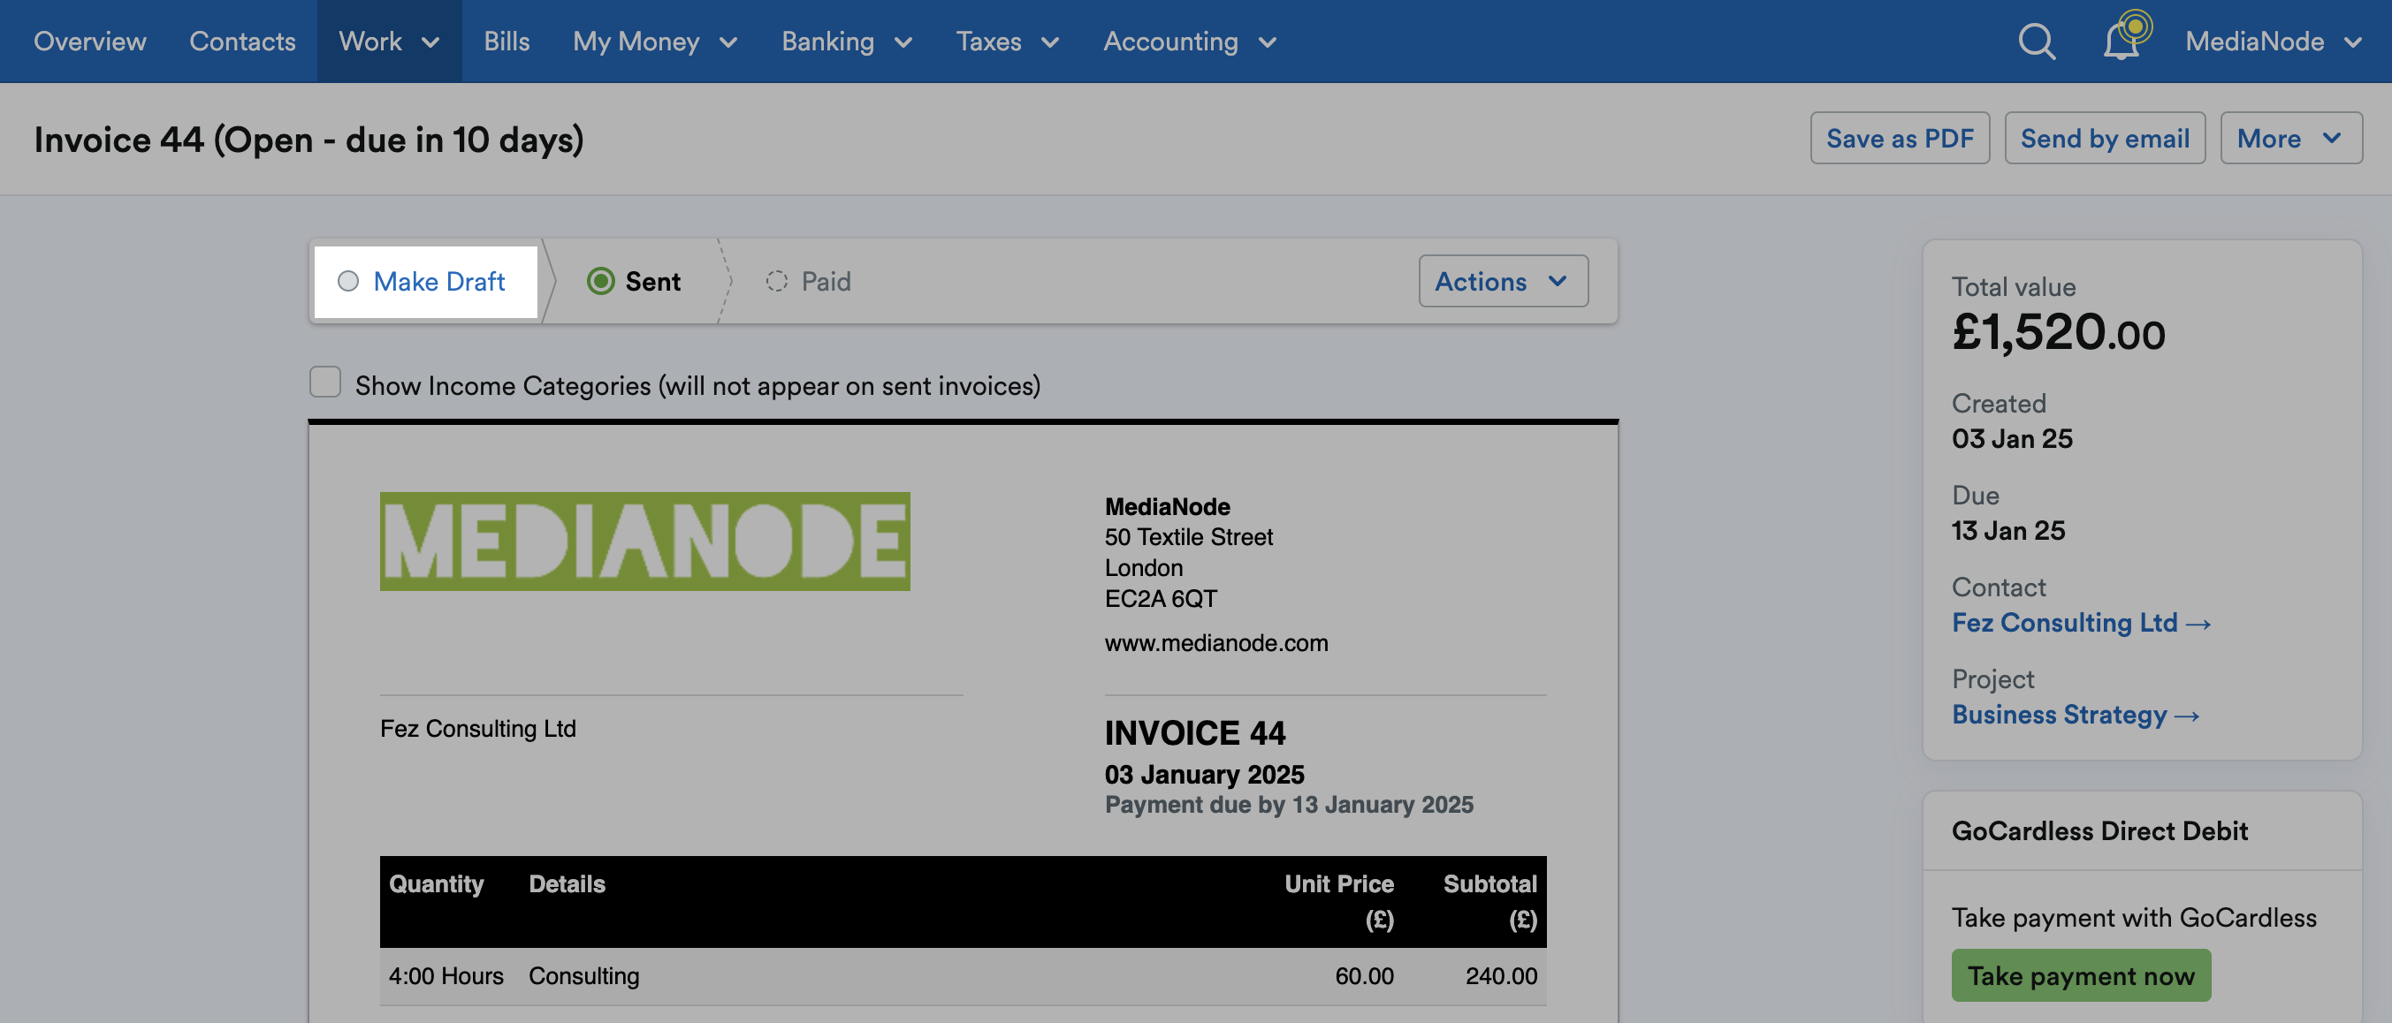This screenshot has height=1023, width=2392.
Task: Click the Subtotal column header
Action: (1489, 900)
